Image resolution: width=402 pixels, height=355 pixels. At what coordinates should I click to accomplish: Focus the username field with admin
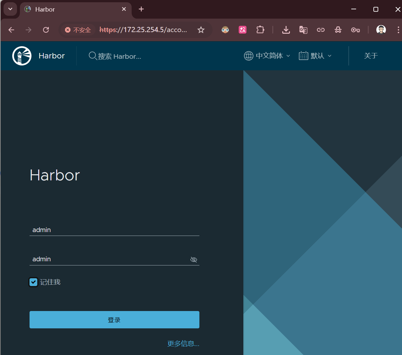[114, 230]
